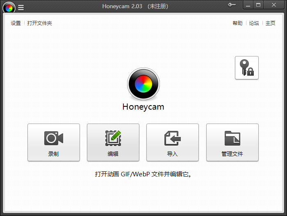Visit the 论坛 forum link

254,23
